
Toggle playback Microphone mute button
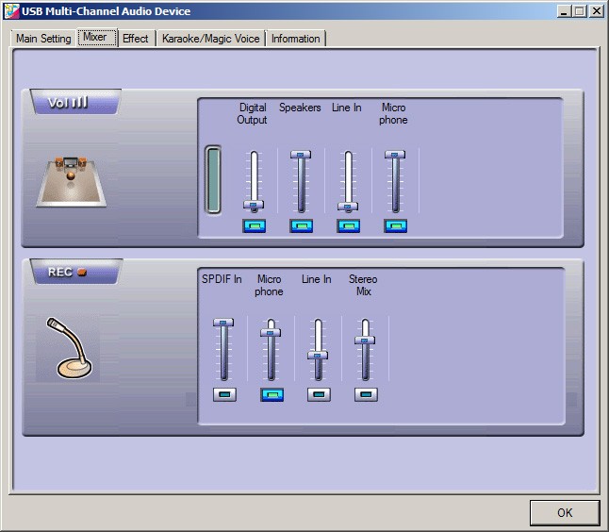pyautogui.click(x=395, y=225)
